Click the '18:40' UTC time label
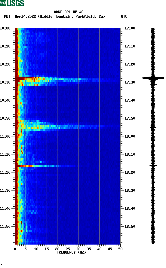166x268 pixels. [130, 209]
